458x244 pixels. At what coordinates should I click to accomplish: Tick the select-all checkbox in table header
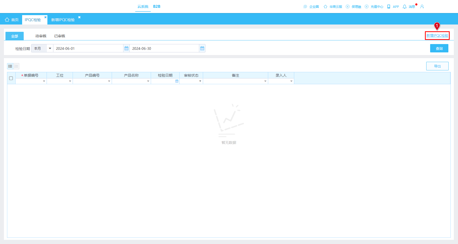pyautogui.click(x=11, y=78)
